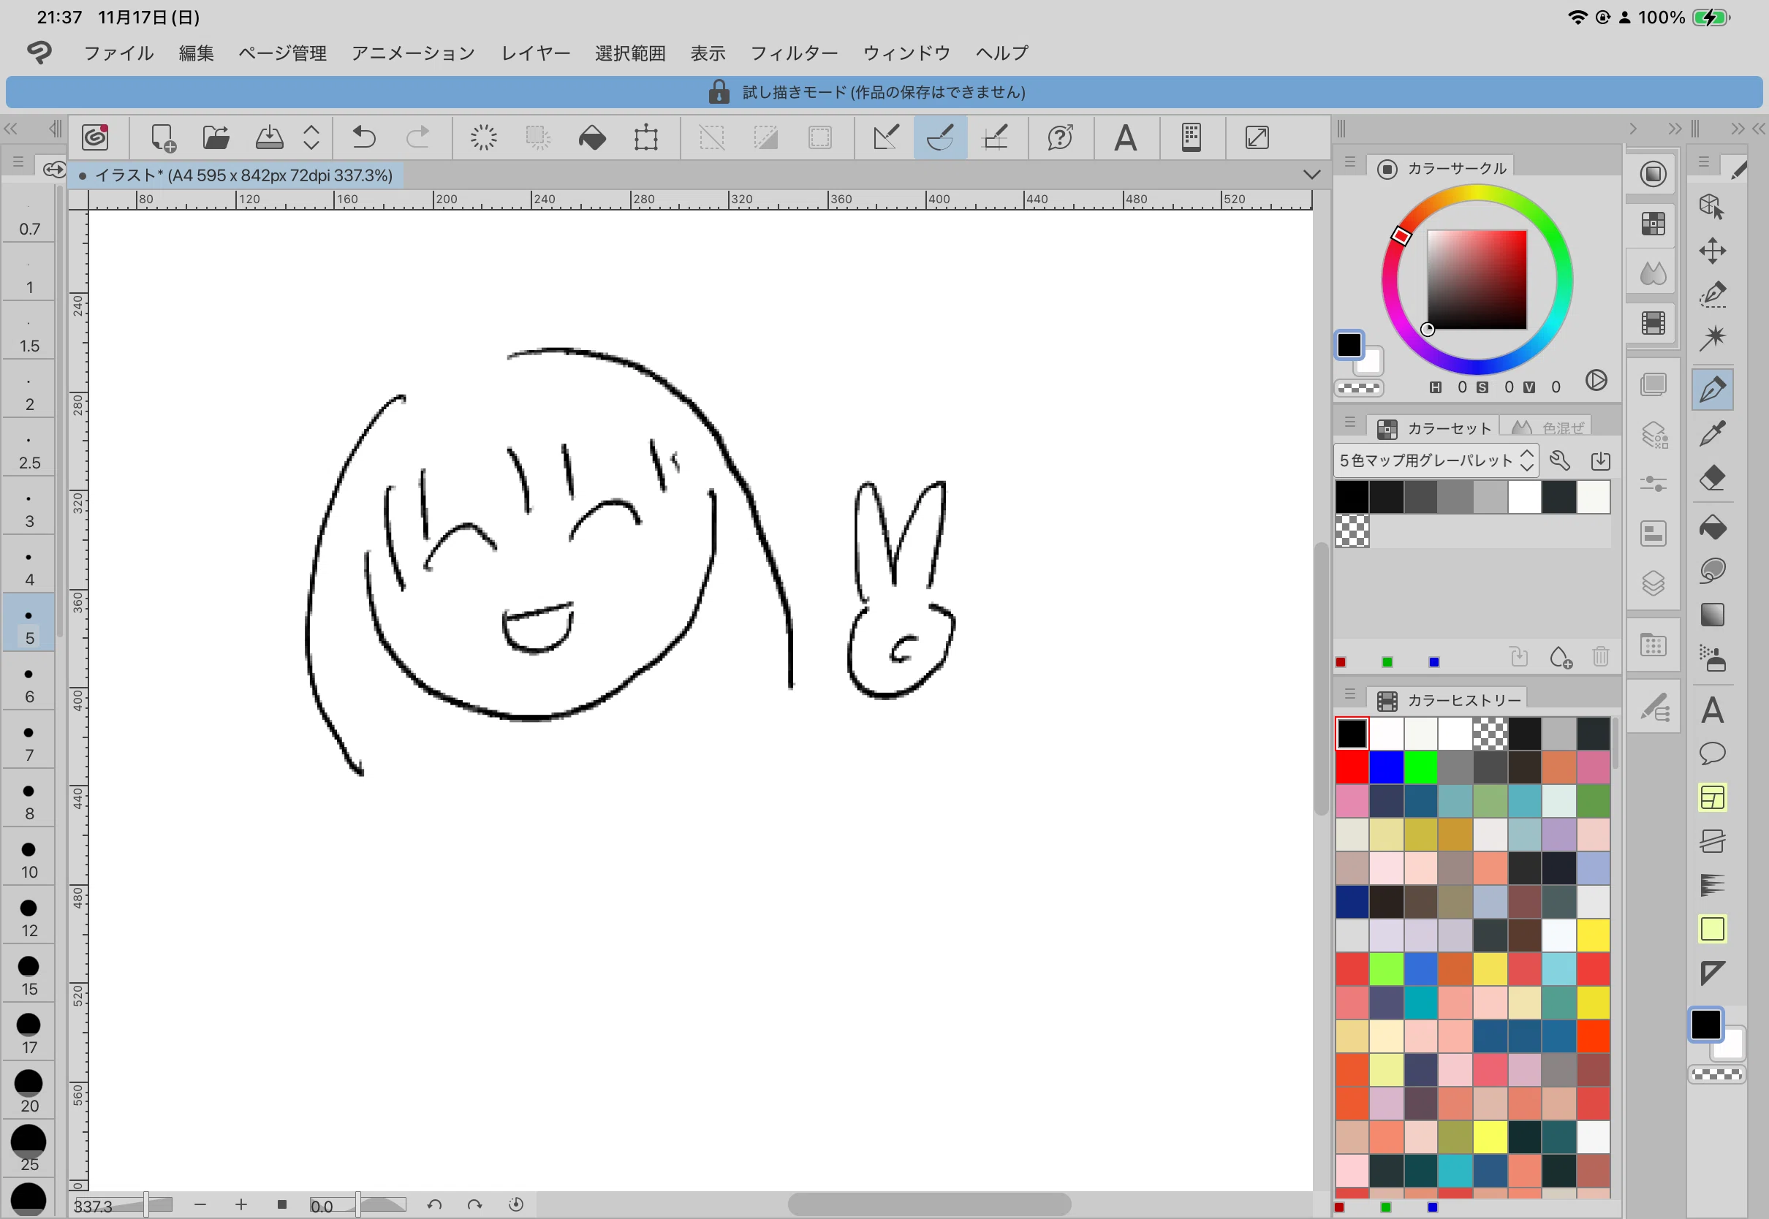The image size is (1769, 1219).
Task: Click the horizontal canvas scrollbar
Action: tap(929, 1204)
